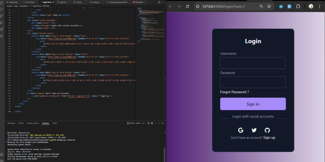Follow the Sign up link
Viewport: 325px width, 162px height.
[269, 138]
